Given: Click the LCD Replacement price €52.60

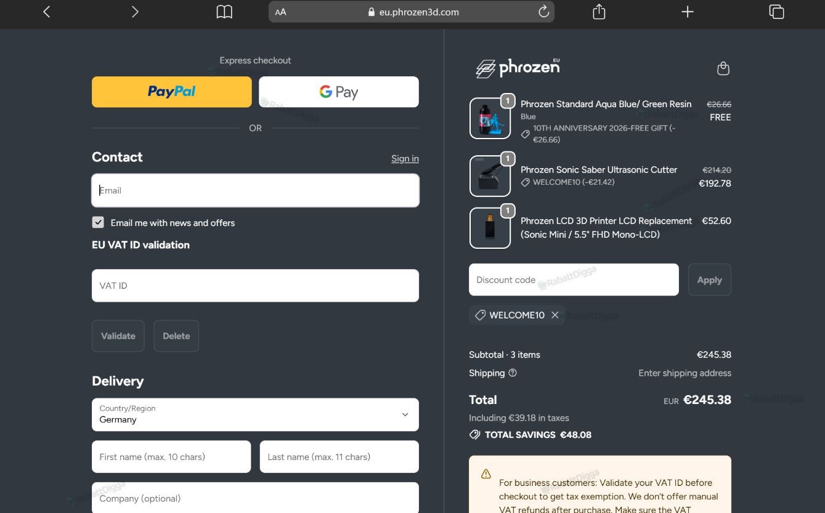Looking at the screenshot, I should click(x=717, y=220).
